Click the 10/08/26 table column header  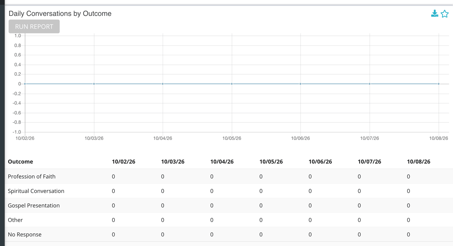tap(419, 162)
